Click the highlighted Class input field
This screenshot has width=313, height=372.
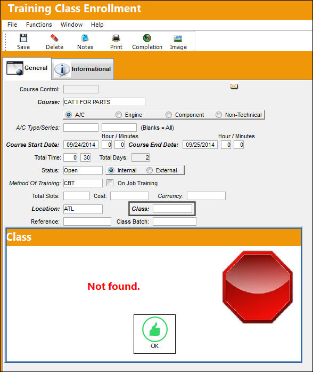172,209
